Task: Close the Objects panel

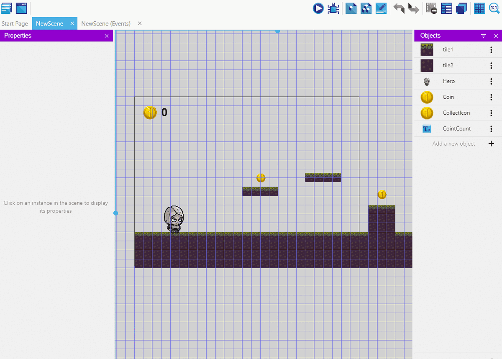Action: coord(496,36)
